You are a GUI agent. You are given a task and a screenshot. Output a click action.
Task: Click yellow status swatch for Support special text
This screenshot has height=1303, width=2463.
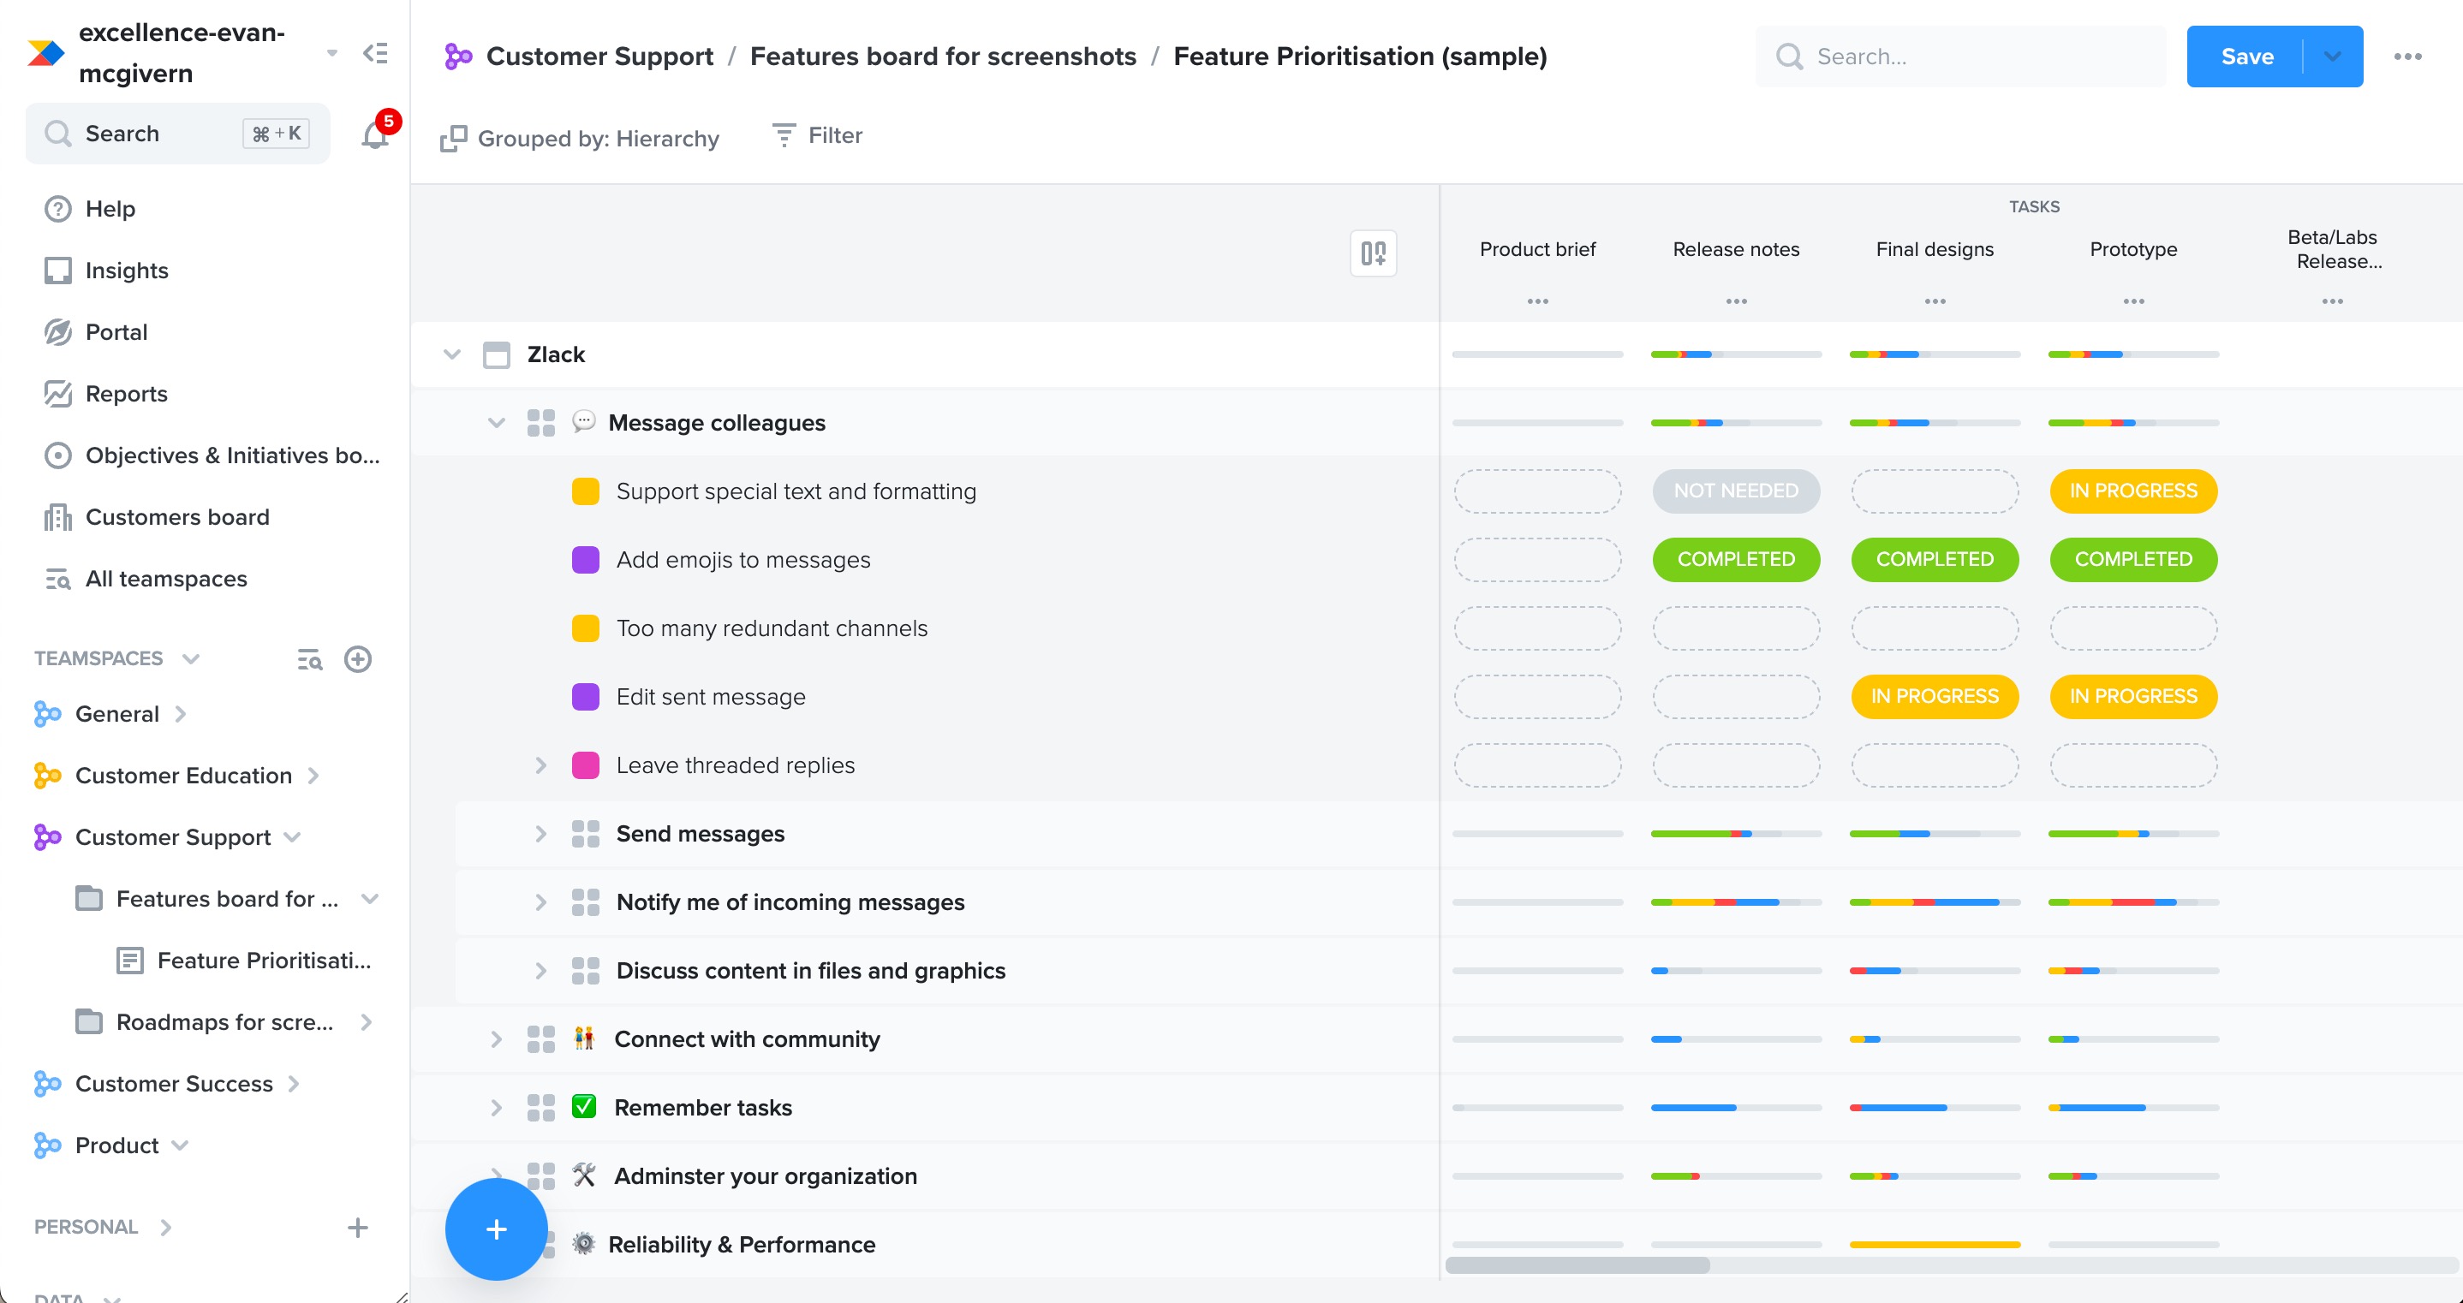[585, 491]
